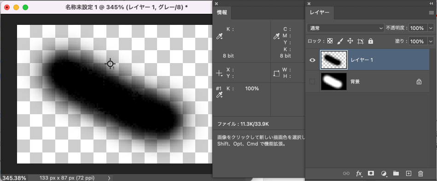Click the lock transparent pixels icon
The width and height of the screenshot is (437, 181).
pyautogui.click(x=330, y=41)
